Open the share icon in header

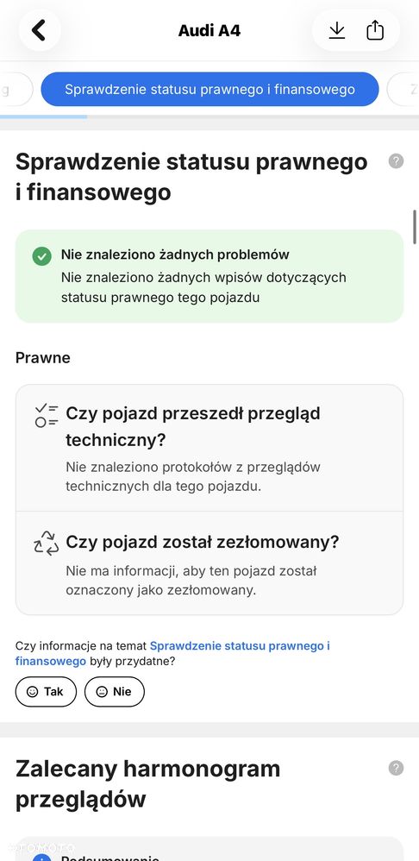[x=375, y=30]
